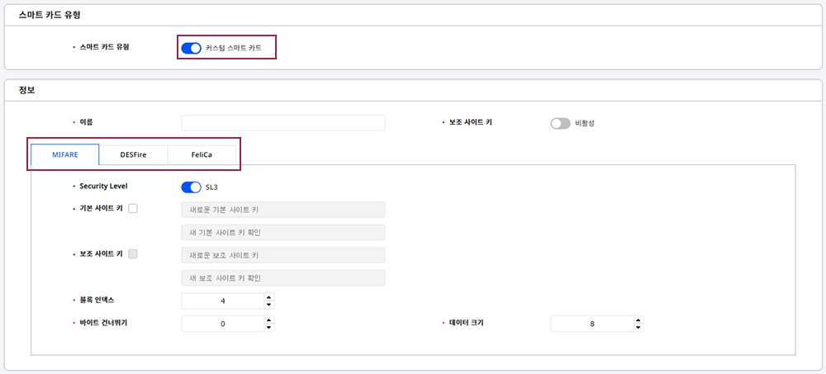Viewport: 826px width, 374px height.
Task: Click the 이름 text field
Action: coord(282,123)
